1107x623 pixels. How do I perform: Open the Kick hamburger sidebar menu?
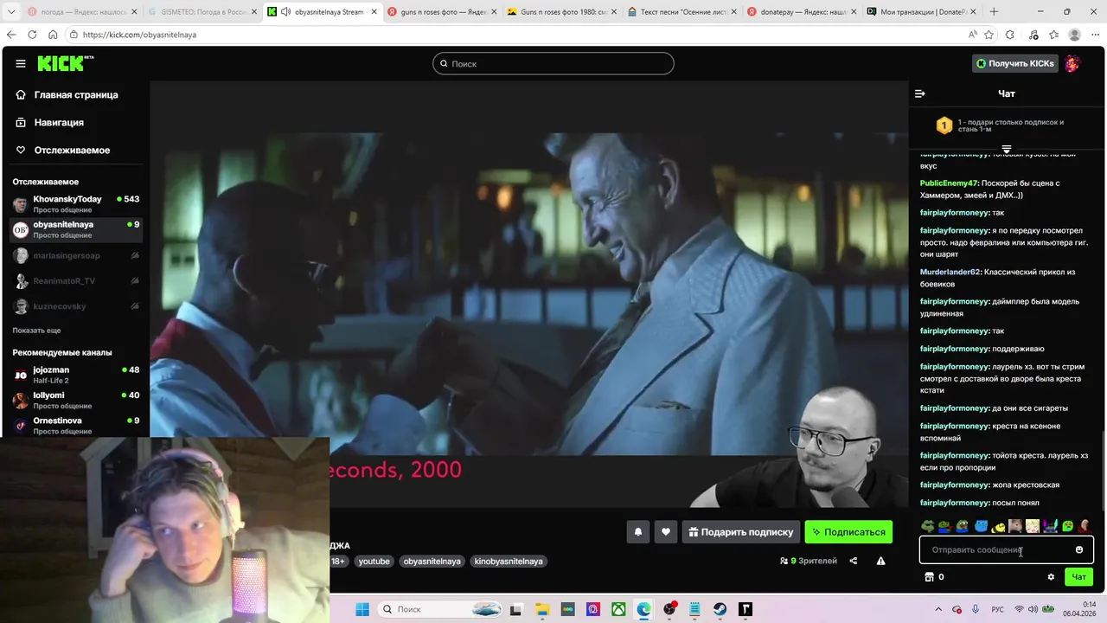tap(21, 63)
